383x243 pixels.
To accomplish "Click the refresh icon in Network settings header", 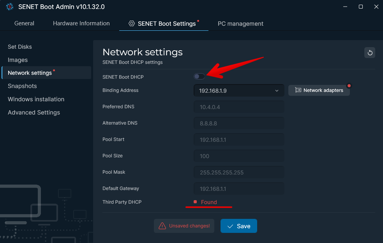I will pos(369,52).
